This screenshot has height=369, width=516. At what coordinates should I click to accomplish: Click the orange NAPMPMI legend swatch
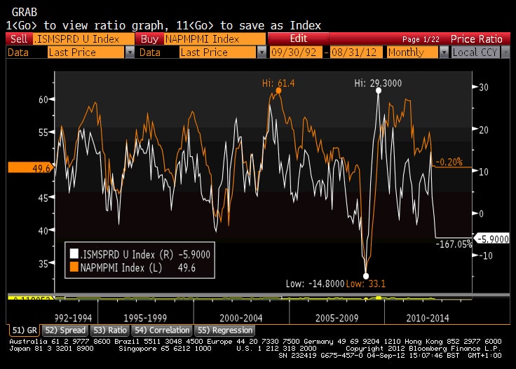tap(73, 267)
